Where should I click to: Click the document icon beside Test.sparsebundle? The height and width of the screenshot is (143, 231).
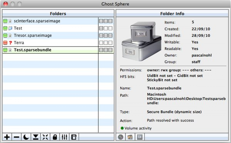tap(10, 50)
